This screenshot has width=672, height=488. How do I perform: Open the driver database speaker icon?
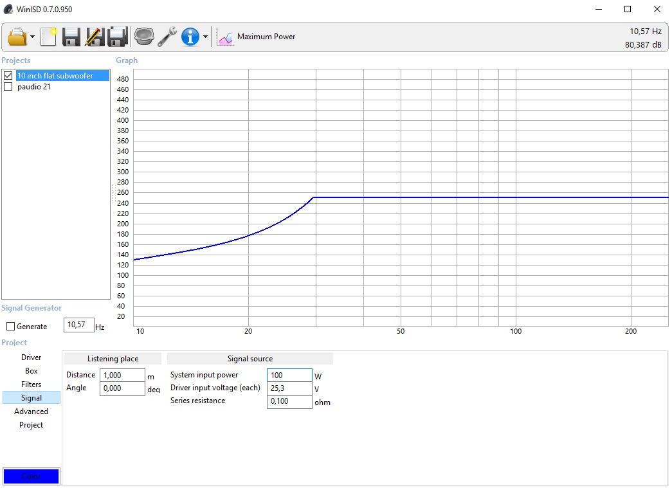click(144, 37)
